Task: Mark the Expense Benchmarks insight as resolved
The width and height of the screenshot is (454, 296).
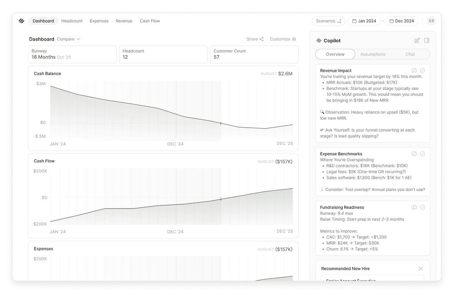Action: point(422,153)
